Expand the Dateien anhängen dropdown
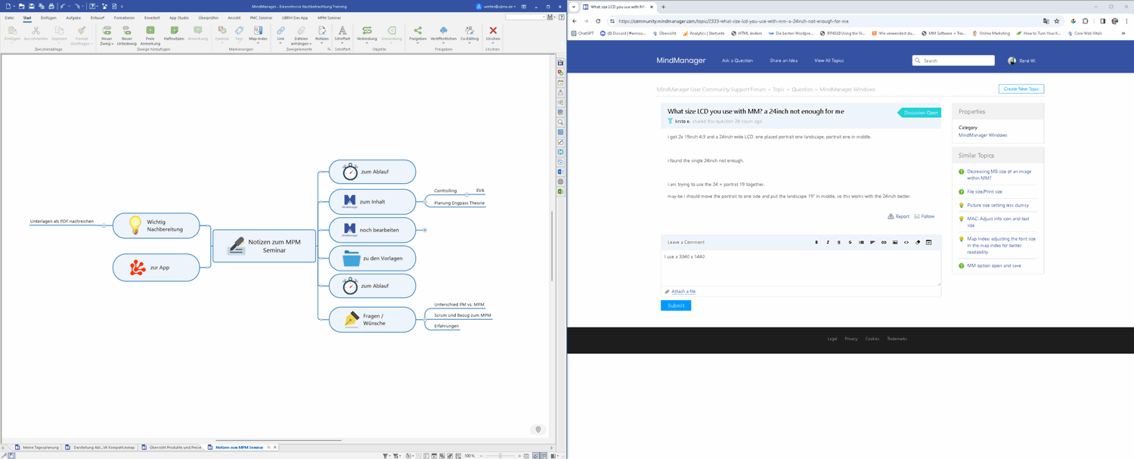Viewport: 1134px width, 459px height. pyautogui.click(x=301, y=44)
